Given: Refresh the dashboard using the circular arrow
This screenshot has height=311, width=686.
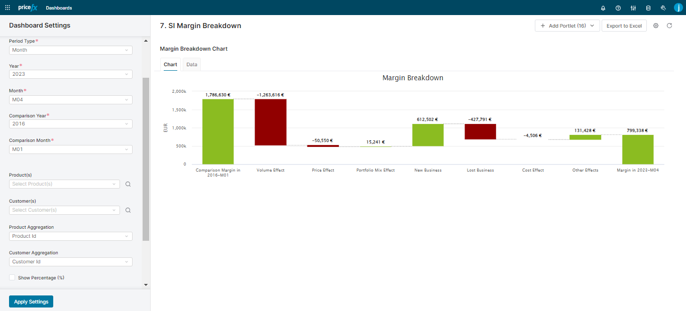Looking at the screenshot, I should (x=669, y=25).
